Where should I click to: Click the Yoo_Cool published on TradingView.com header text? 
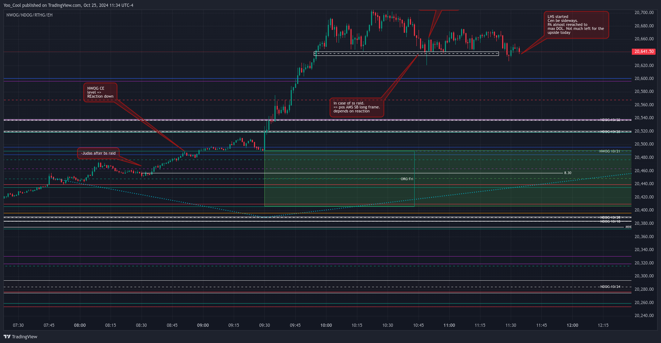point(68,5)
